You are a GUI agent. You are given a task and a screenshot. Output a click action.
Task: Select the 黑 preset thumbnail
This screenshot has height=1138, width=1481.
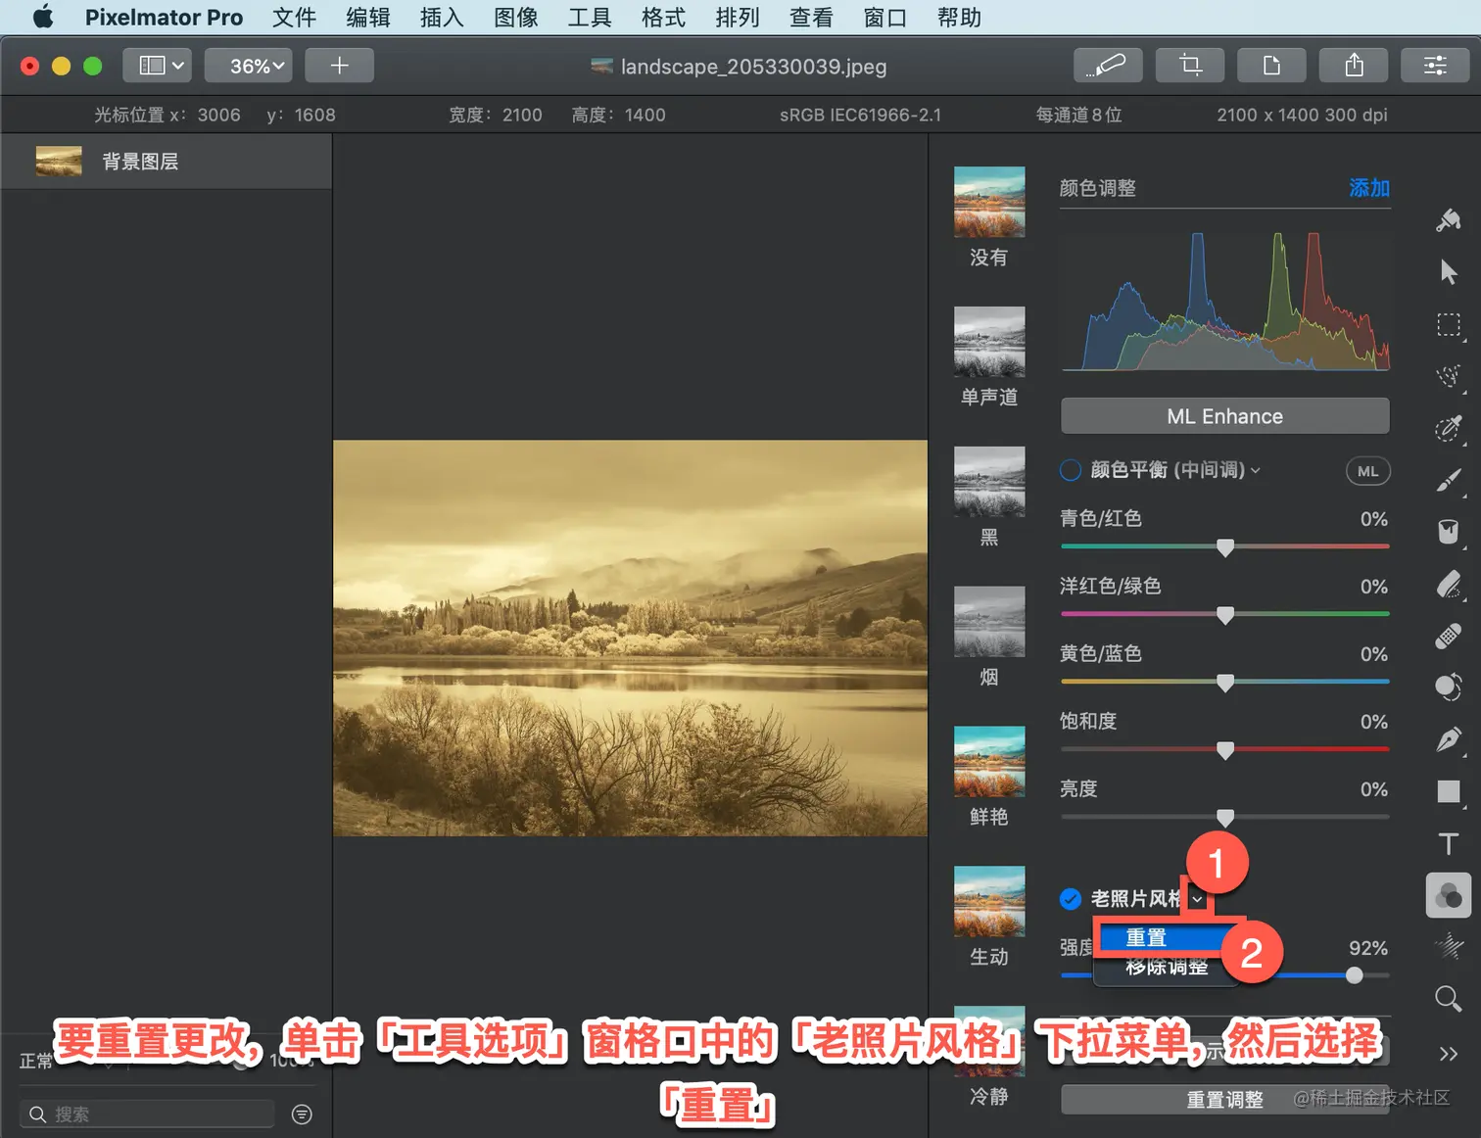tap(989, 482)
